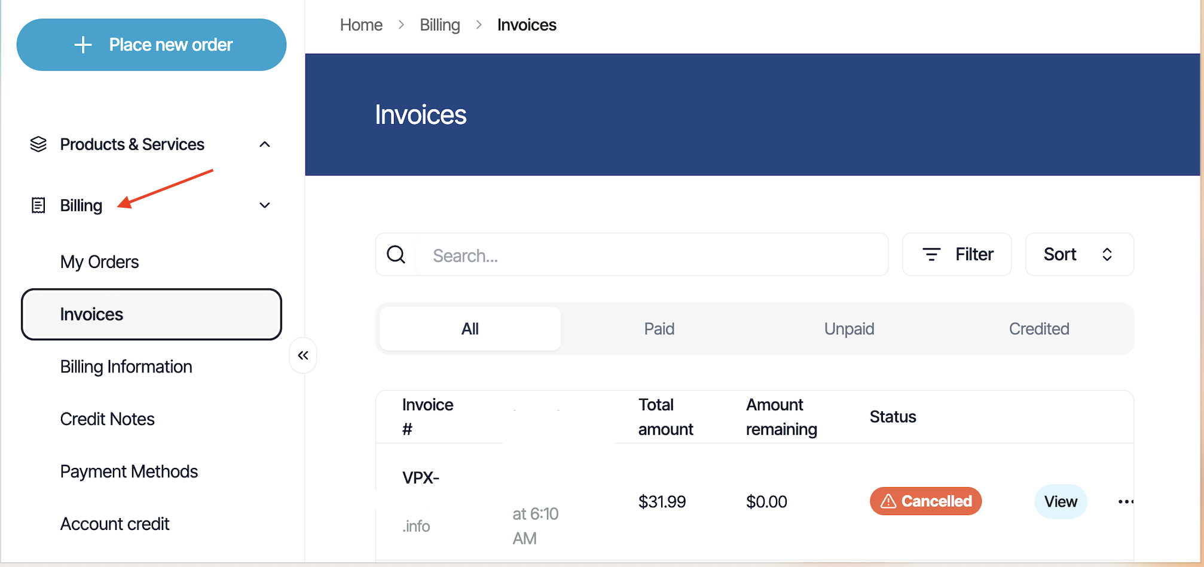
Task: Select Invoices in the sidebar
Action: click(151, 315)
